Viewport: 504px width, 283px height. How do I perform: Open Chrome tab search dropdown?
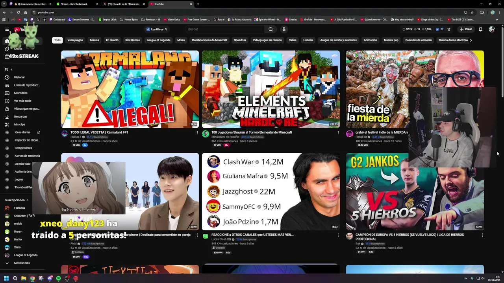[x=4, y=4]
